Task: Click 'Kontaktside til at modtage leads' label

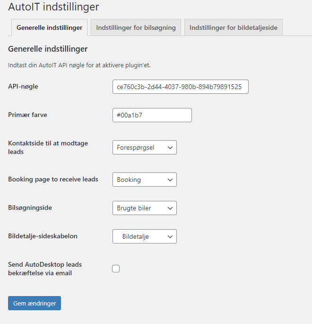Action: pyautogui.click(x=48, y=147)
